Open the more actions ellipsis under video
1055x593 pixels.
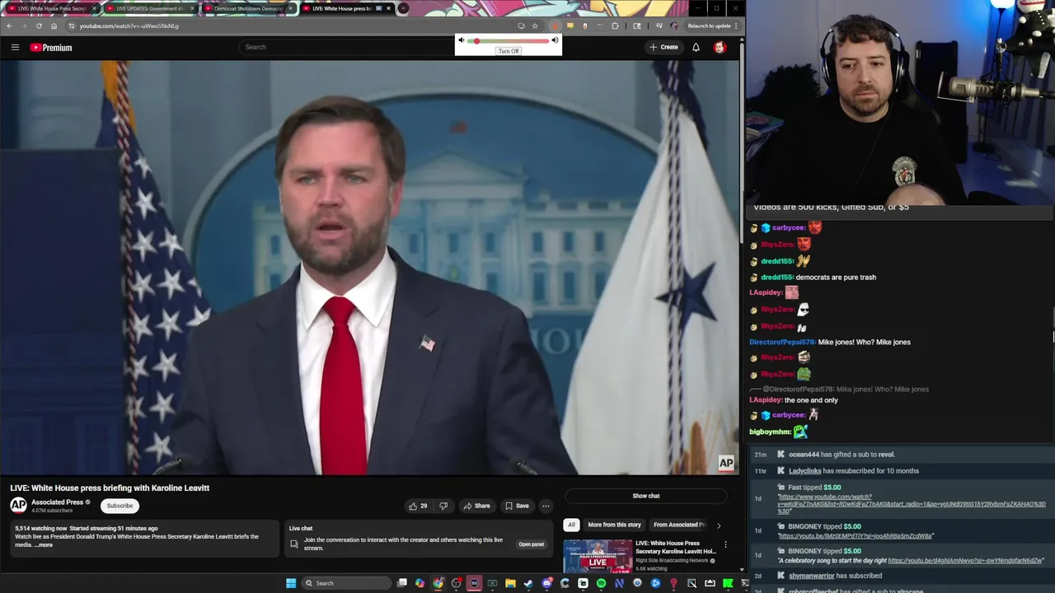(x=546, y=506)
